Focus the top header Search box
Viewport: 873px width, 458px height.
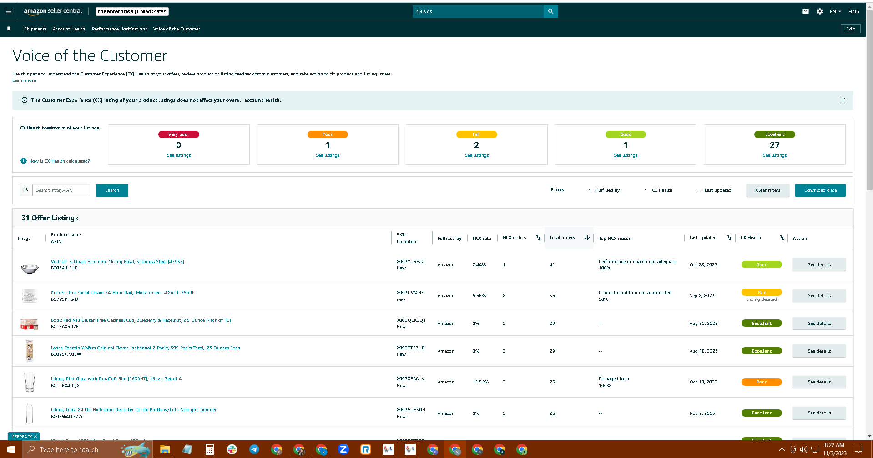click(478, 11)
